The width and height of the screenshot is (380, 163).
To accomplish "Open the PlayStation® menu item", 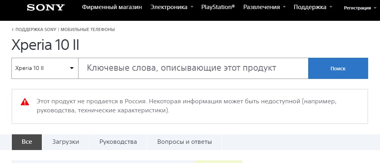I will [218, 7].
